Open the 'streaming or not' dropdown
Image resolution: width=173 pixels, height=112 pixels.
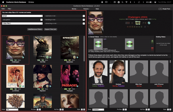[64, 24]
